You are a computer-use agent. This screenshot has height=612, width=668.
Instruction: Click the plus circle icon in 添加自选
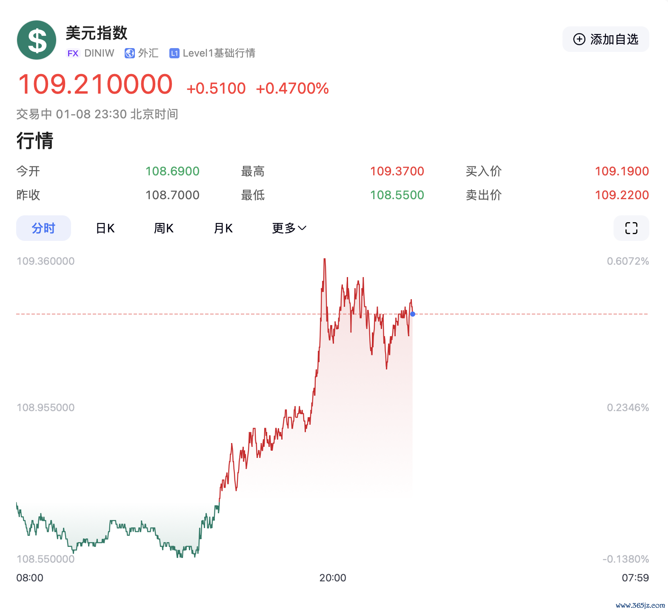click(x=579, y=39)
